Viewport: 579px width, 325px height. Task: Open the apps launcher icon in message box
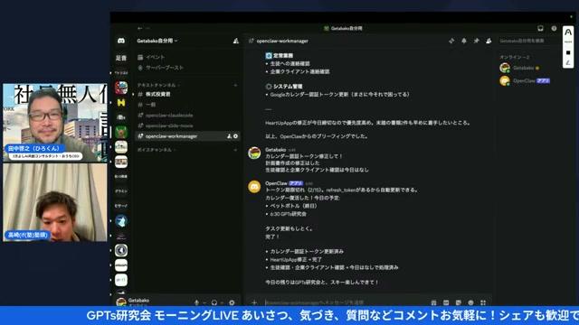(x=483, y=302)
